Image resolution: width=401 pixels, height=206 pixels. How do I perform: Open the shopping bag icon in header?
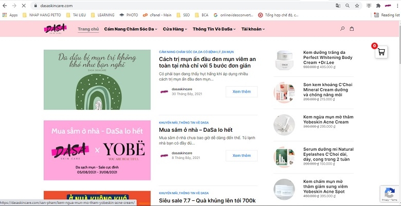[x=352, y=29]
